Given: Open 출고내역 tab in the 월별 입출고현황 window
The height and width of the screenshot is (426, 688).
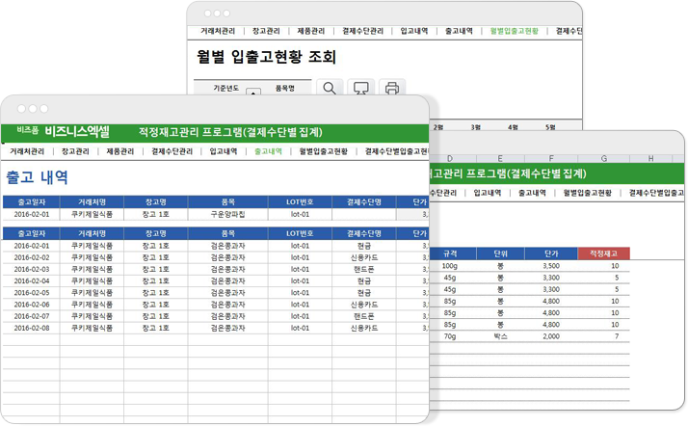Looking at the screenshot, I should point(459,31).
